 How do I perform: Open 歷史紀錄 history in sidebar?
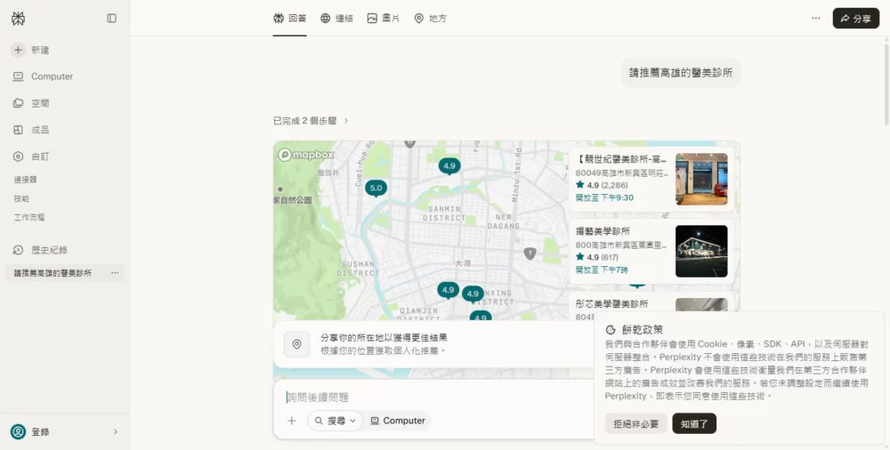coord(41,250)
